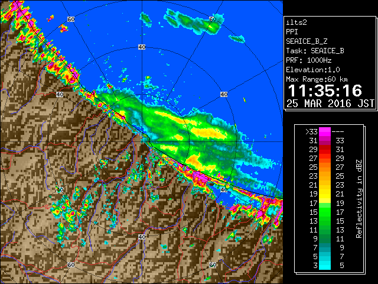378x284 pixels.
Task: Click the 40 ring label due south of center
Action: point(142,237)
